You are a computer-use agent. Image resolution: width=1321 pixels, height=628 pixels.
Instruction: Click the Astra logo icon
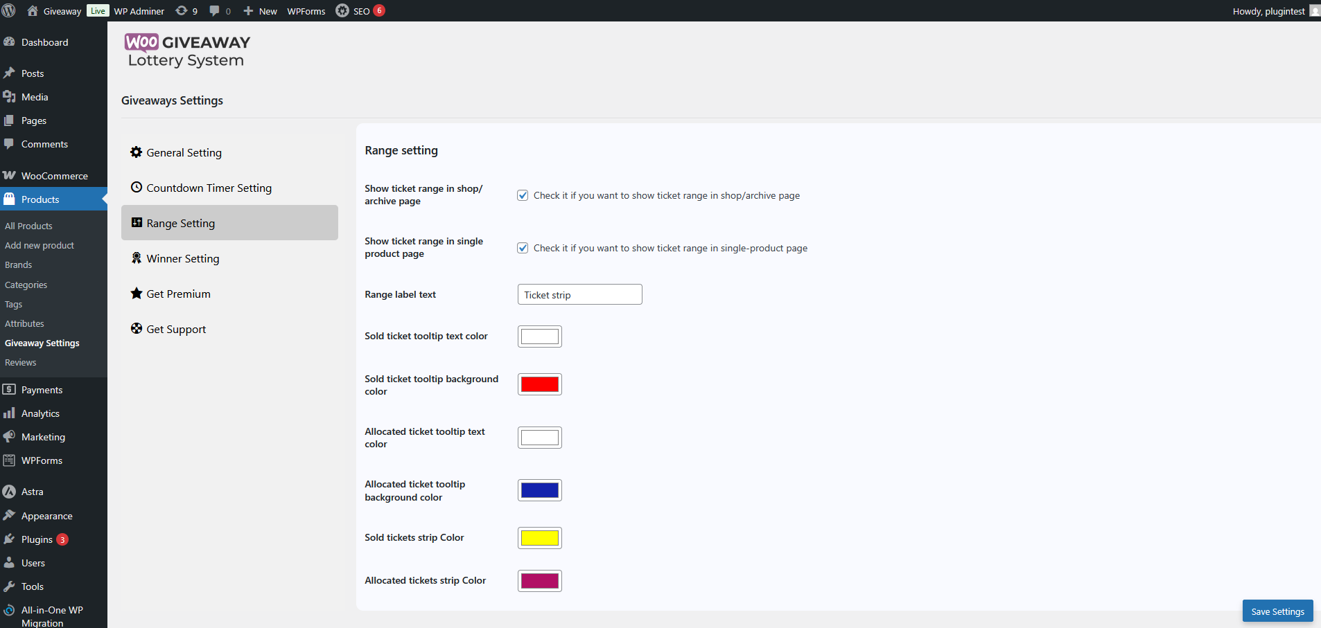click(x=9, y=491)
